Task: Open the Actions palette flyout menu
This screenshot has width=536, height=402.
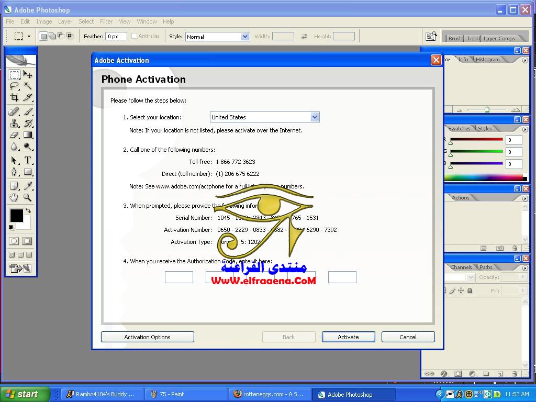Action: (525, 198)
